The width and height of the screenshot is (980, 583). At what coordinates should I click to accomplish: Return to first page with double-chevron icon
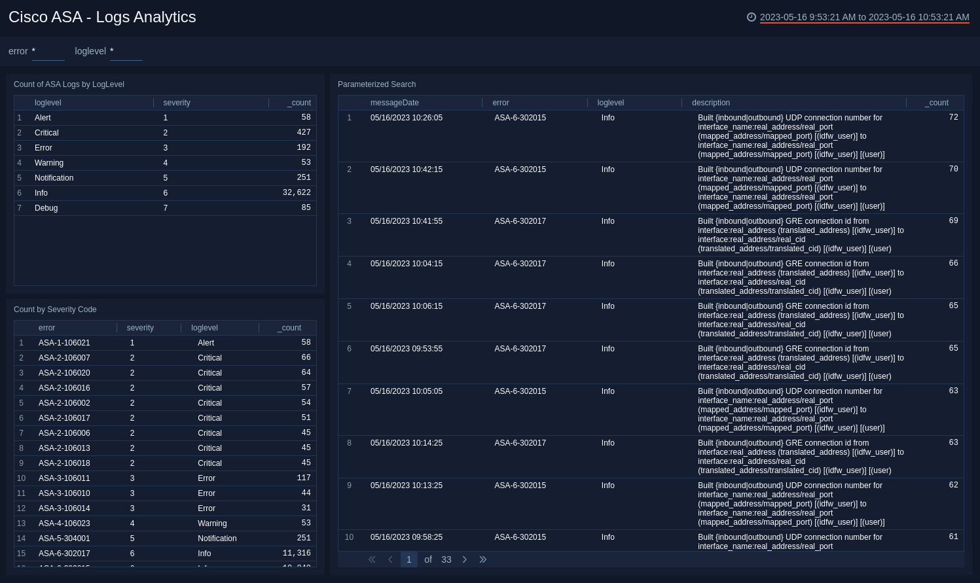pyautogui.click(x=372, y=559)
